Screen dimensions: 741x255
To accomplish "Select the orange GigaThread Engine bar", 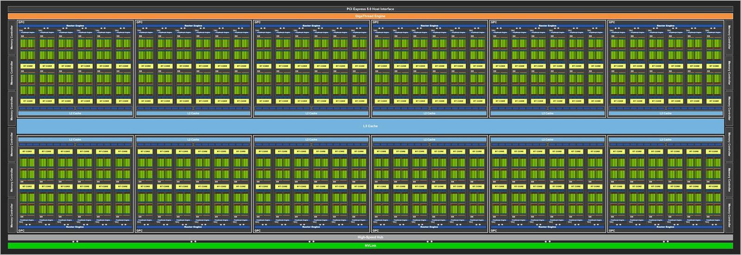I will (x=370, y=16).
